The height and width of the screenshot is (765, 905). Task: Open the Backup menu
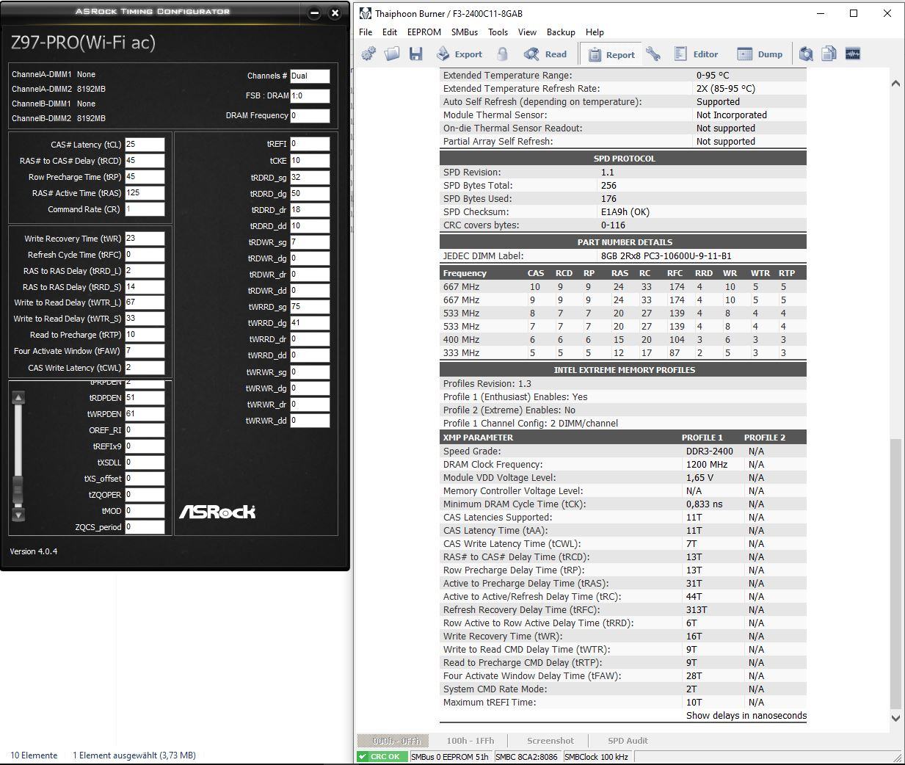coord(561,32)
